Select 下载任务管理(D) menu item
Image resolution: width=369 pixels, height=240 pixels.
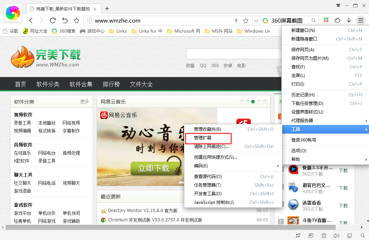click(326, 103)
